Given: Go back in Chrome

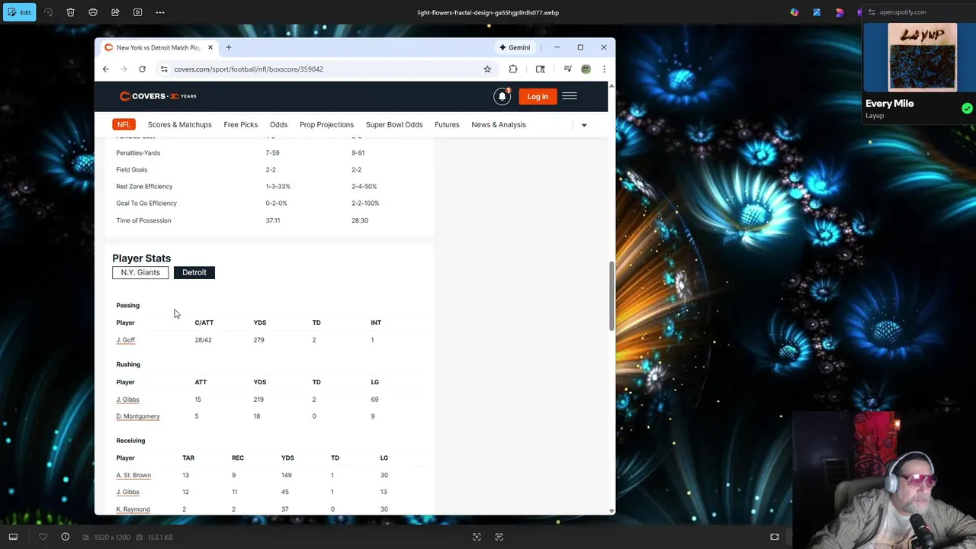Looking at the screenshot, I should (106, 69).
